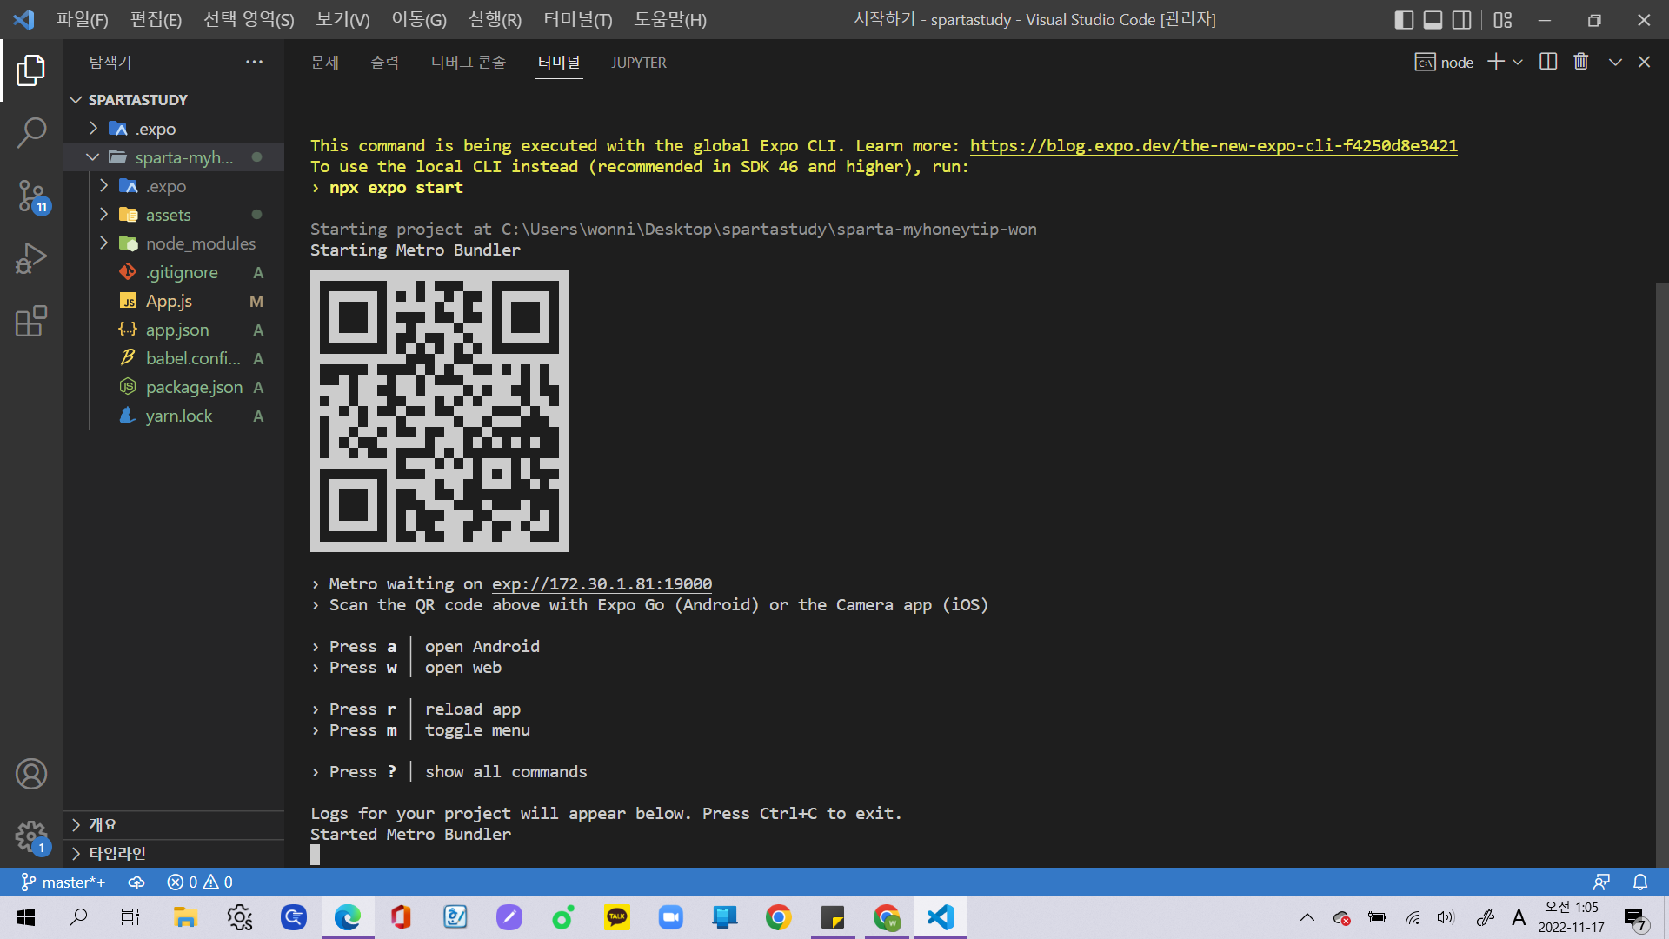Open KakaoTalk from the taskbar
This screenshot has height=939, width=1669.
pyautogui.click(x=617, y=917)
